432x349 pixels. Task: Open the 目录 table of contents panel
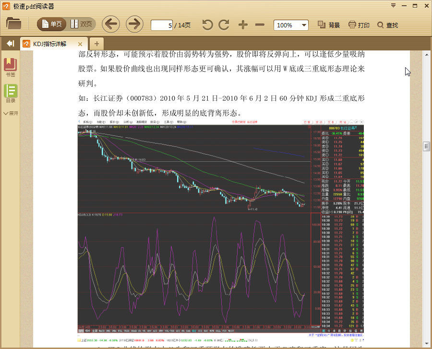(11, 94)
